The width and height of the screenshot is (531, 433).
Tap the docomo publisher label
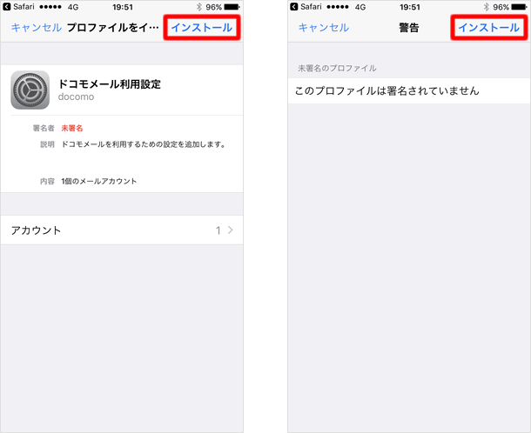point(76,97)
